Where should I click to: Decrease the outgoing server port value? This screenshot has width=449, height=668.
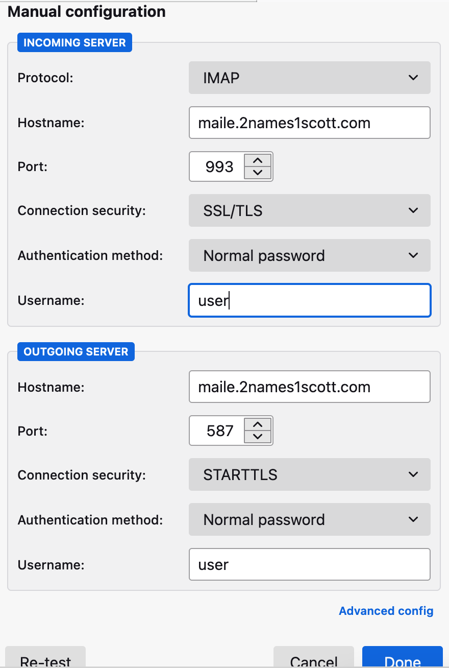[x=258, y=437]
